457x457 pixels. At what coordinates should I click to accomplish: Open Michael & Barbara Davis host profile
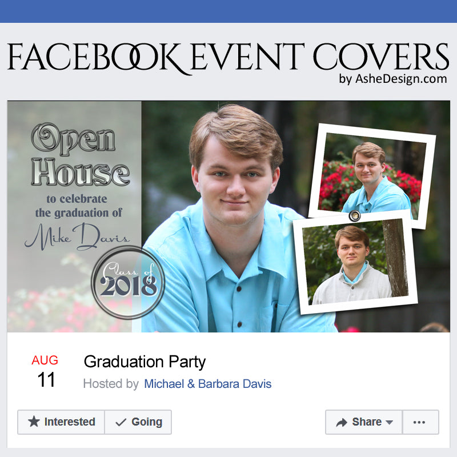point(208,384)
